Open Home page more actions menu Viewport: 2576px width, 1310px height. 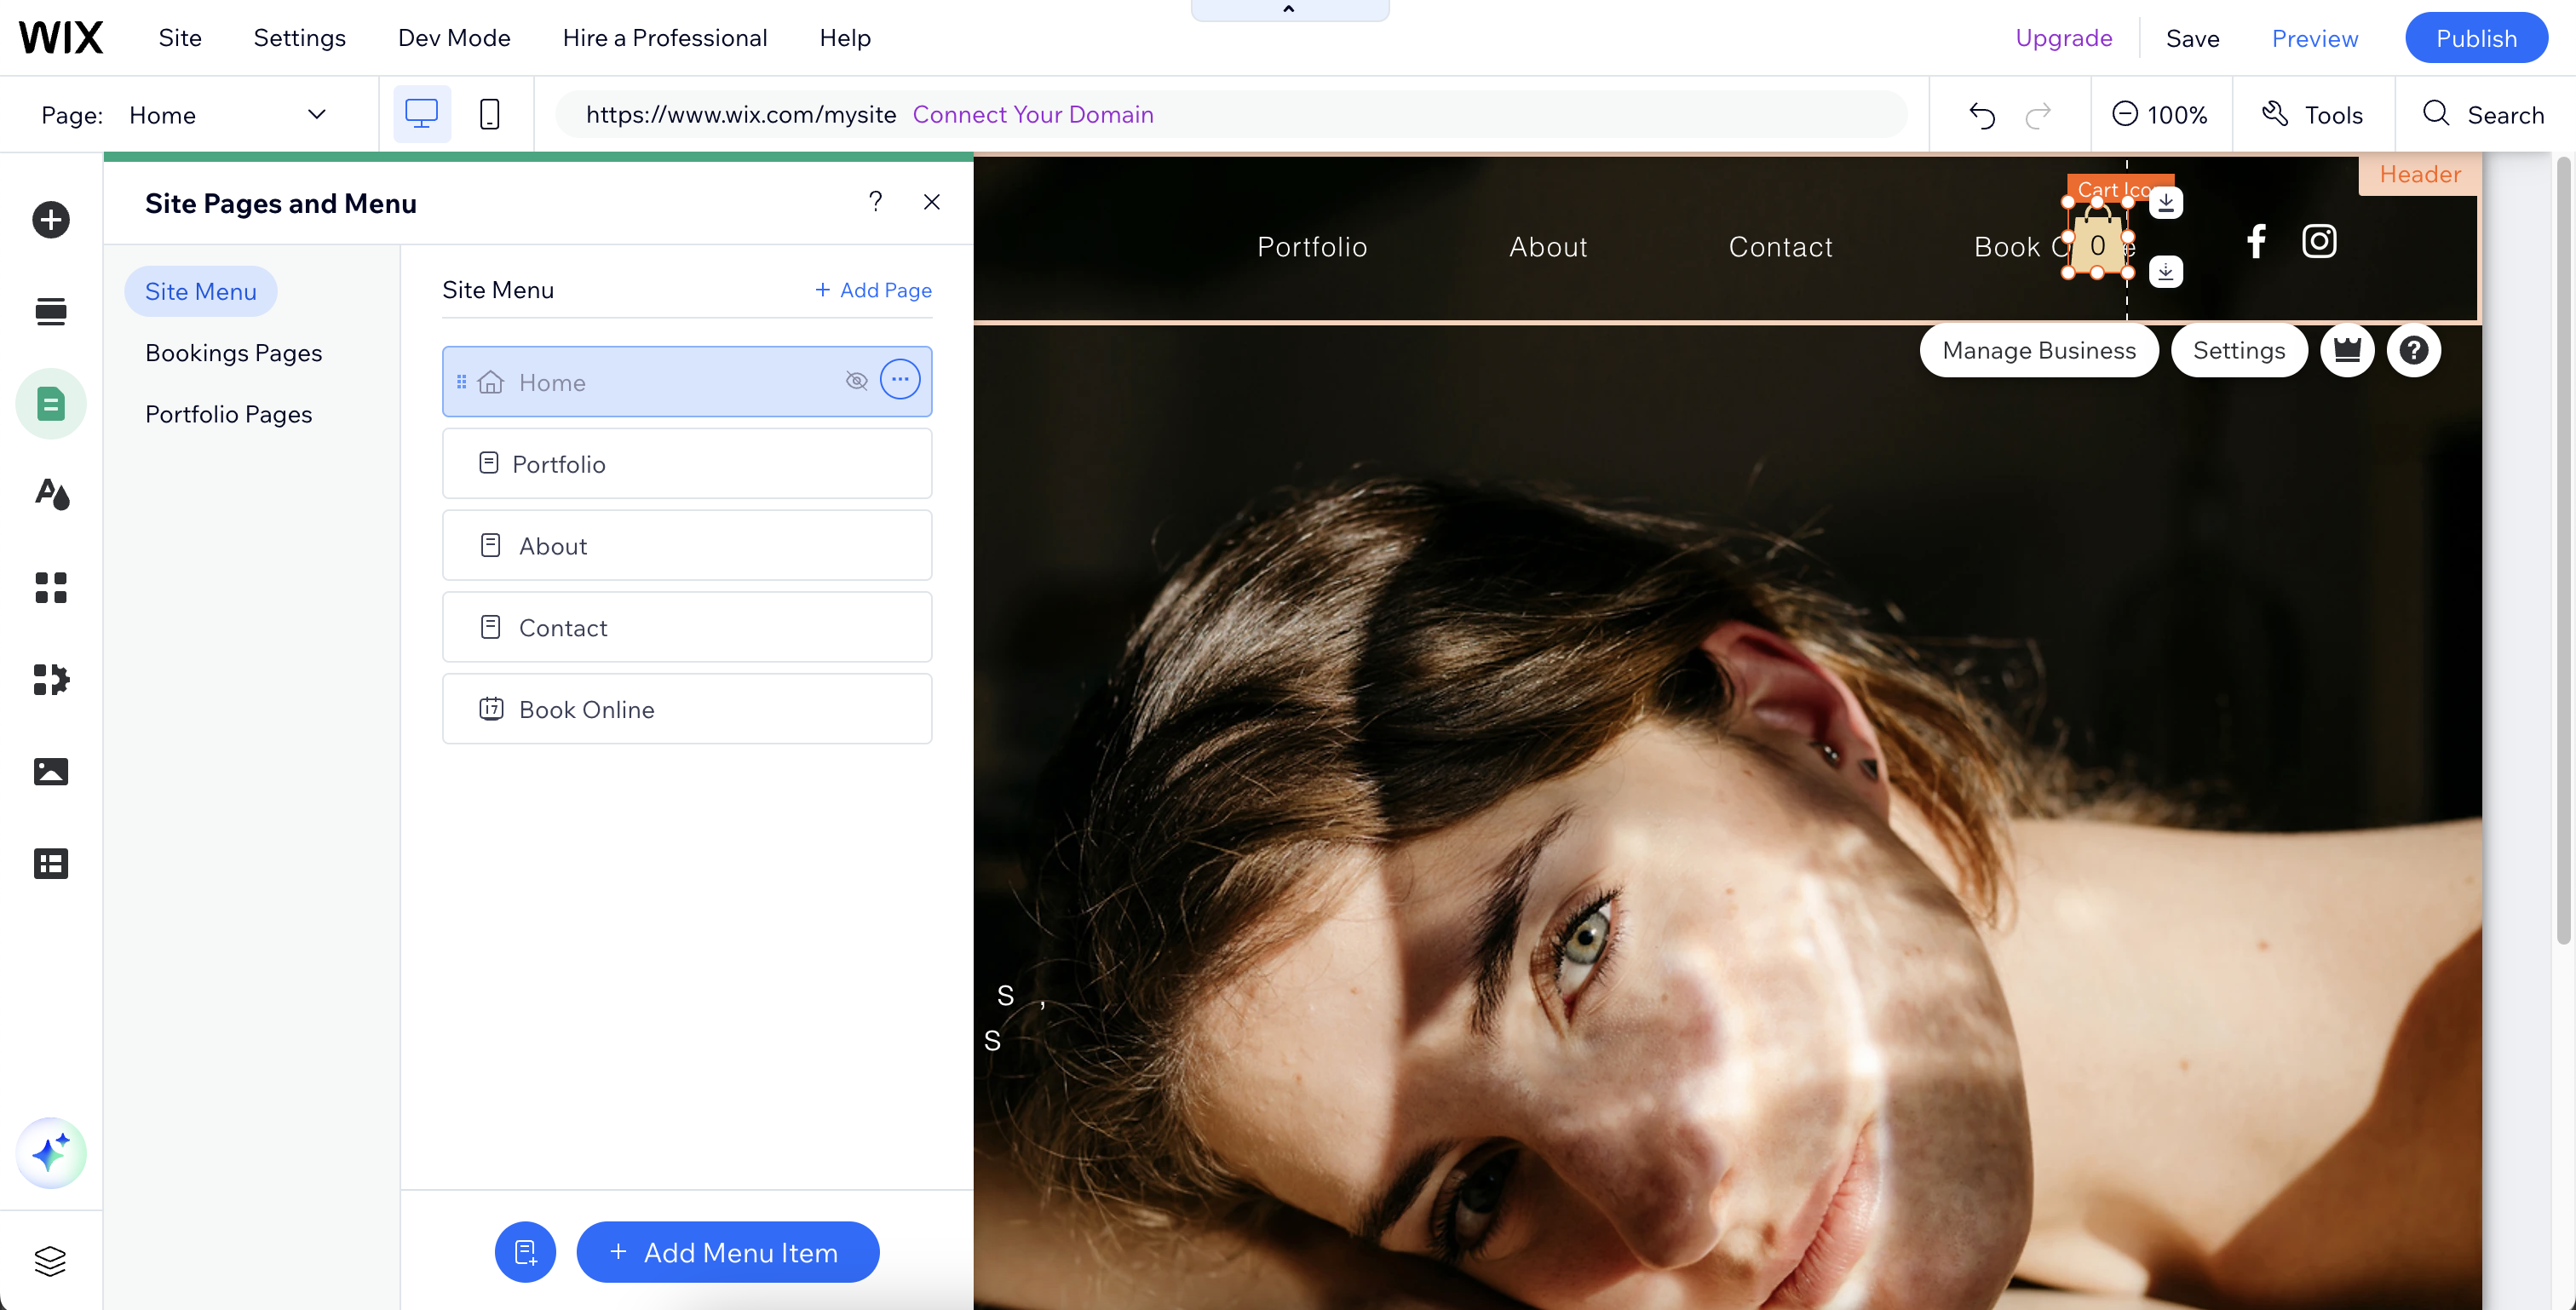pyautogui.click(x=900, y=380)
